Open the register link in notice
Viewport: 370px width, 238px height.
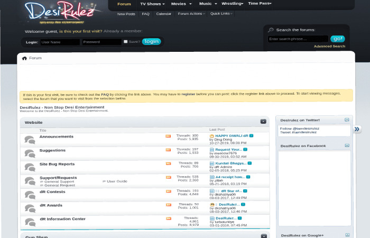[188, 94]
